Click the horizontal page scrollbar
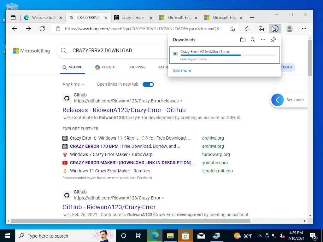323x242 pixels. pyautogui.click(x=131, y=221)
